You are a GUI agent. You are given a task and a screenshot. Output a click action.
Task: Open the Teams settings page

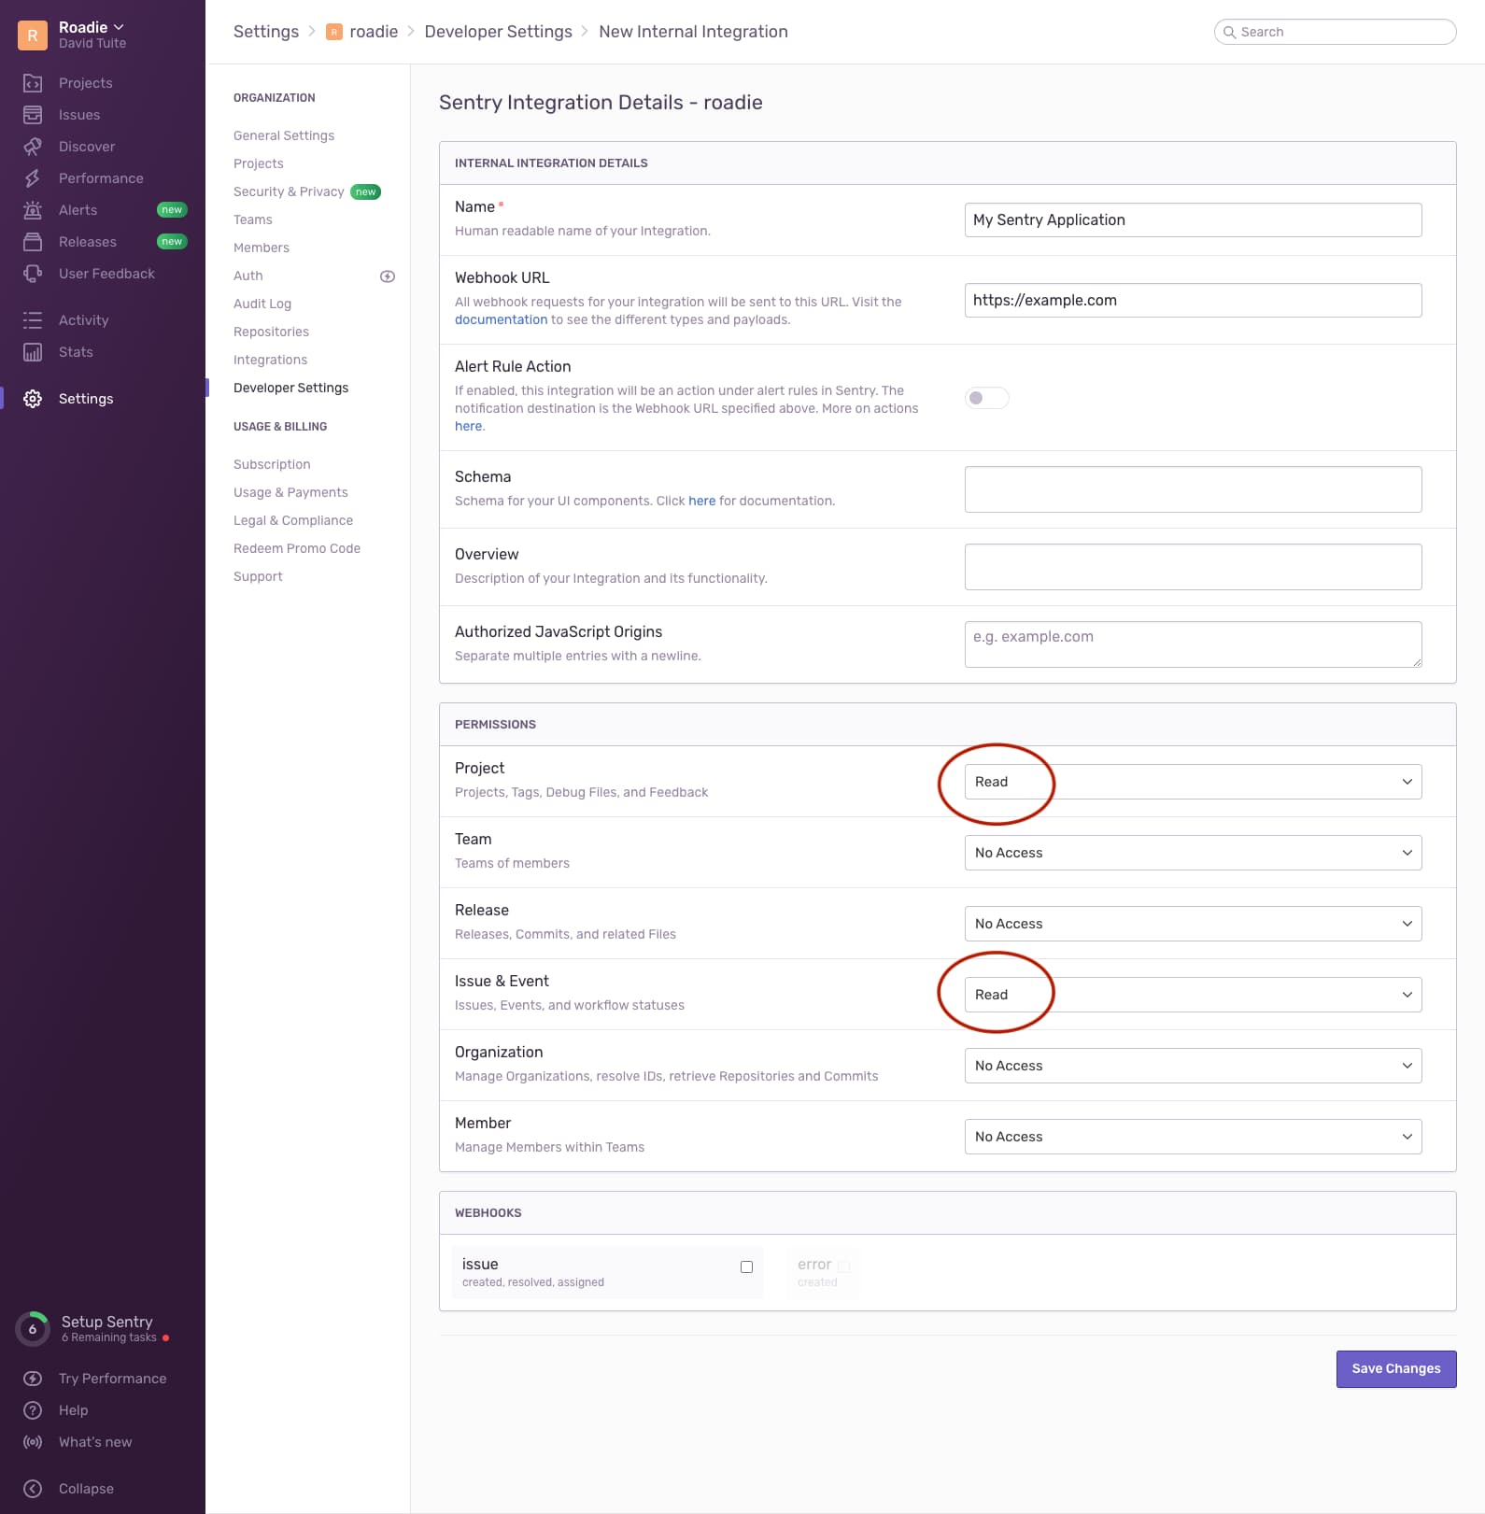253,219
